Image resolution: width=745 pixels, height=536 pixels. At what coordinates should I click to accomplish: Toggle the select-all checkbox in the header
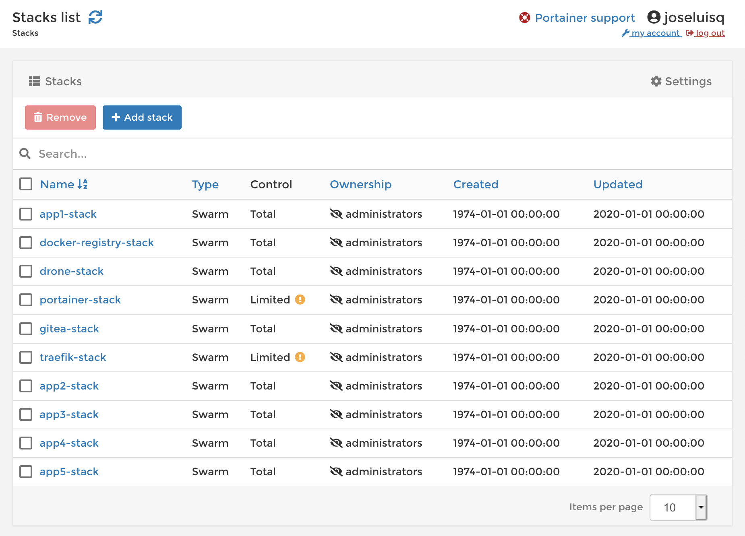pyautogui.click(x=25, y=184)
